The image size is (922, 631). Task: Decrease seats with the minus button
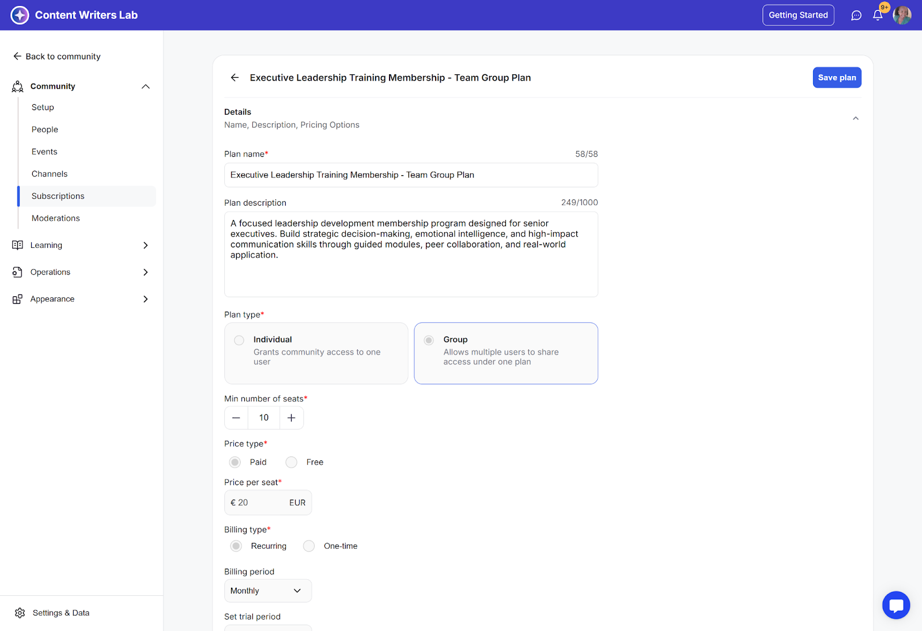coord(236,418)
